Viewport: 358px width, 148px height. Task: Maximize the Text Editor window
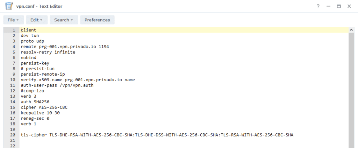pyautogui.click(x=339, y=6)
